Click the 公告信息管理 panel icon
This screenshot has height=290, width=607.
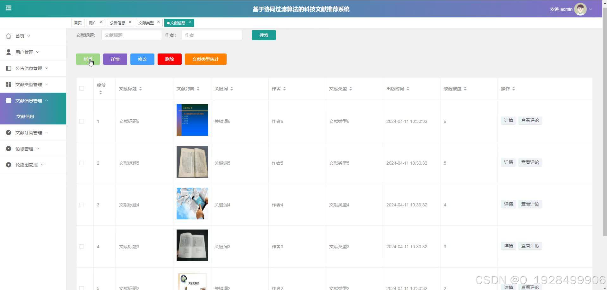click(9, 68)
